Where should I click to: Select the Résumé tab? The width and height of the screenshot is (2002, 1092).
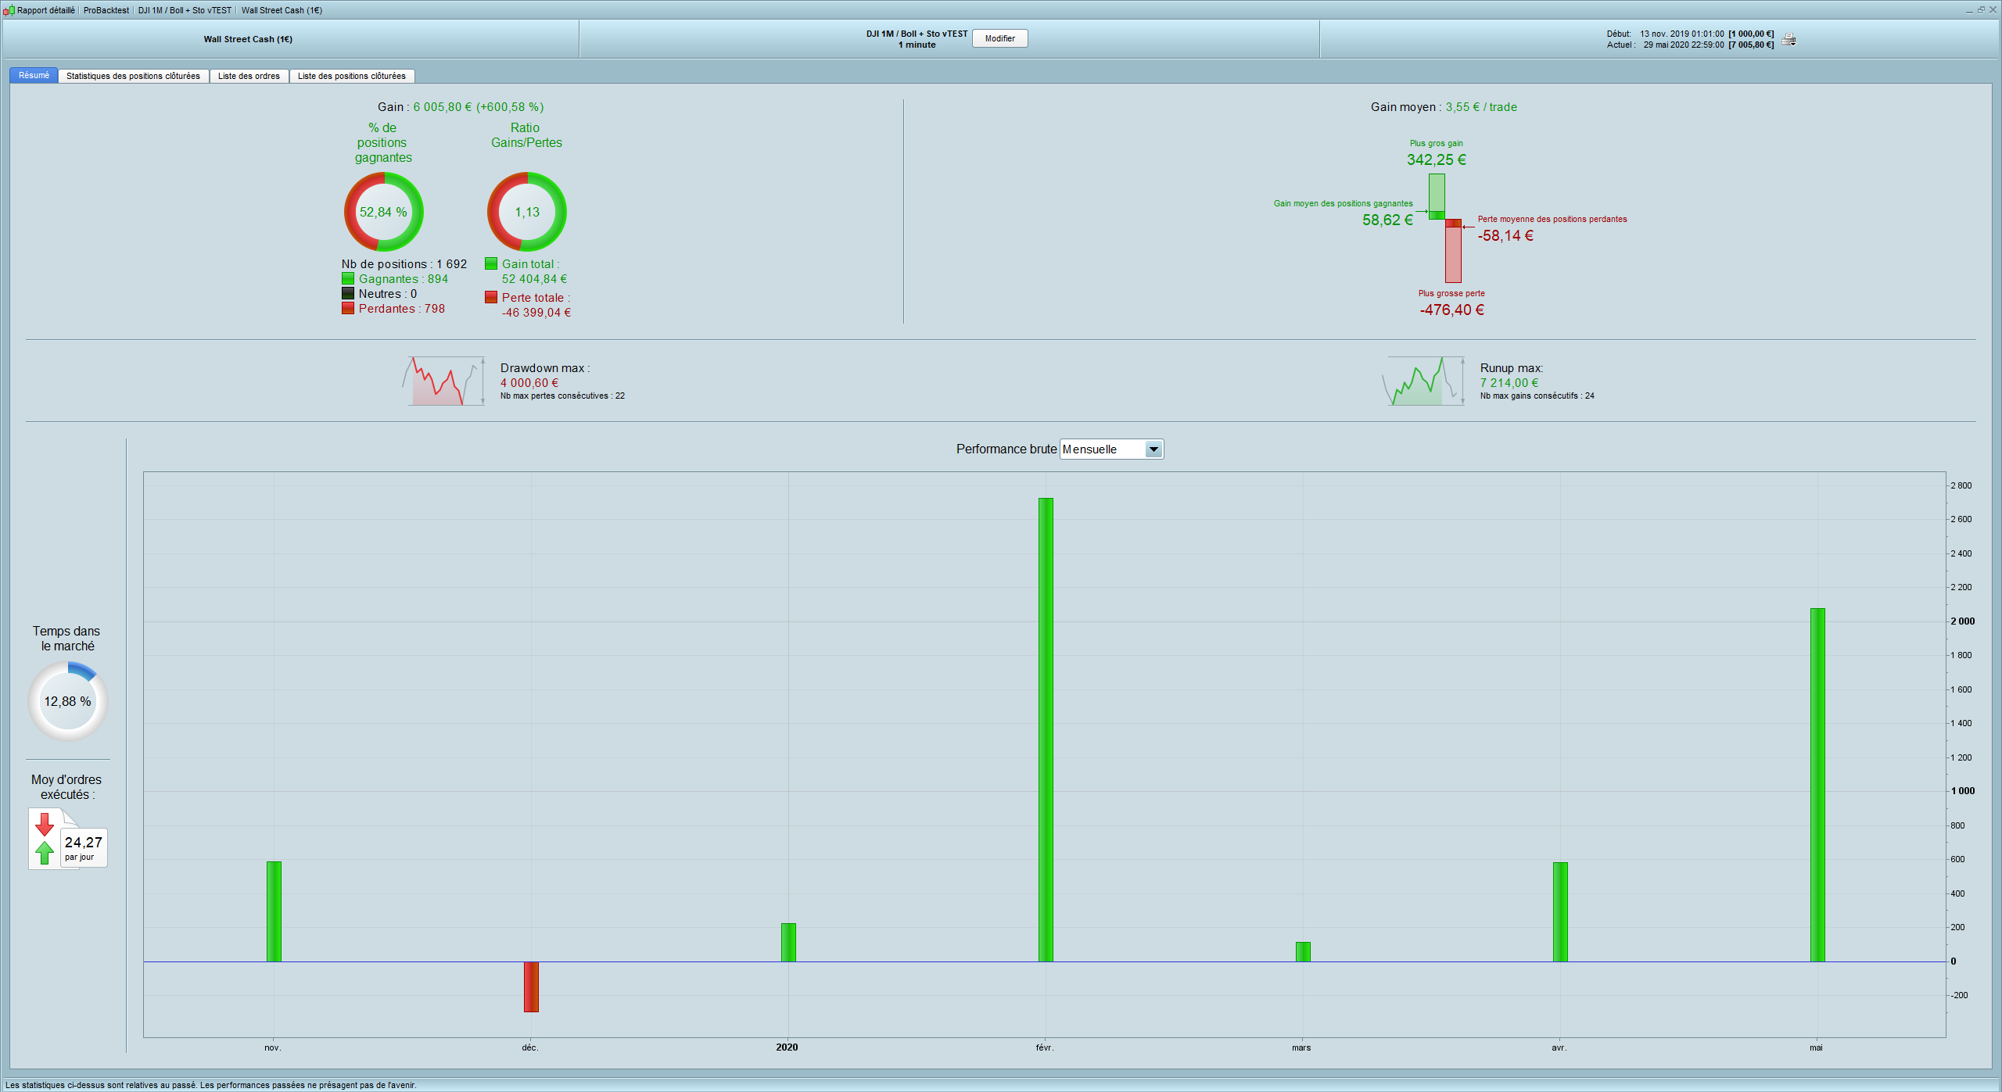[x=34, y=76]
